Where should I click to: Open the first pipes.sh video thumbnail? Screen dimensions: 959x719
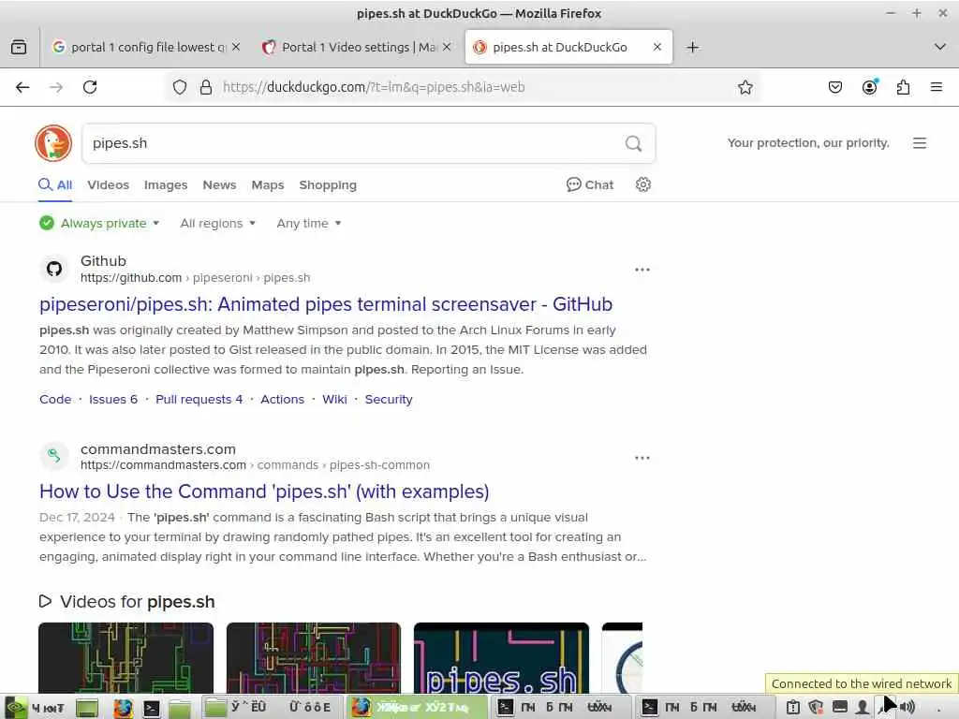[x=126, y=658]
